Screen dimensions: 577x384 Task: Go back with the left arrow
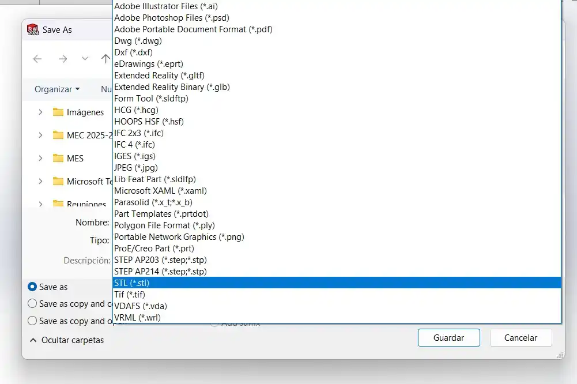(x=37, y=59)
